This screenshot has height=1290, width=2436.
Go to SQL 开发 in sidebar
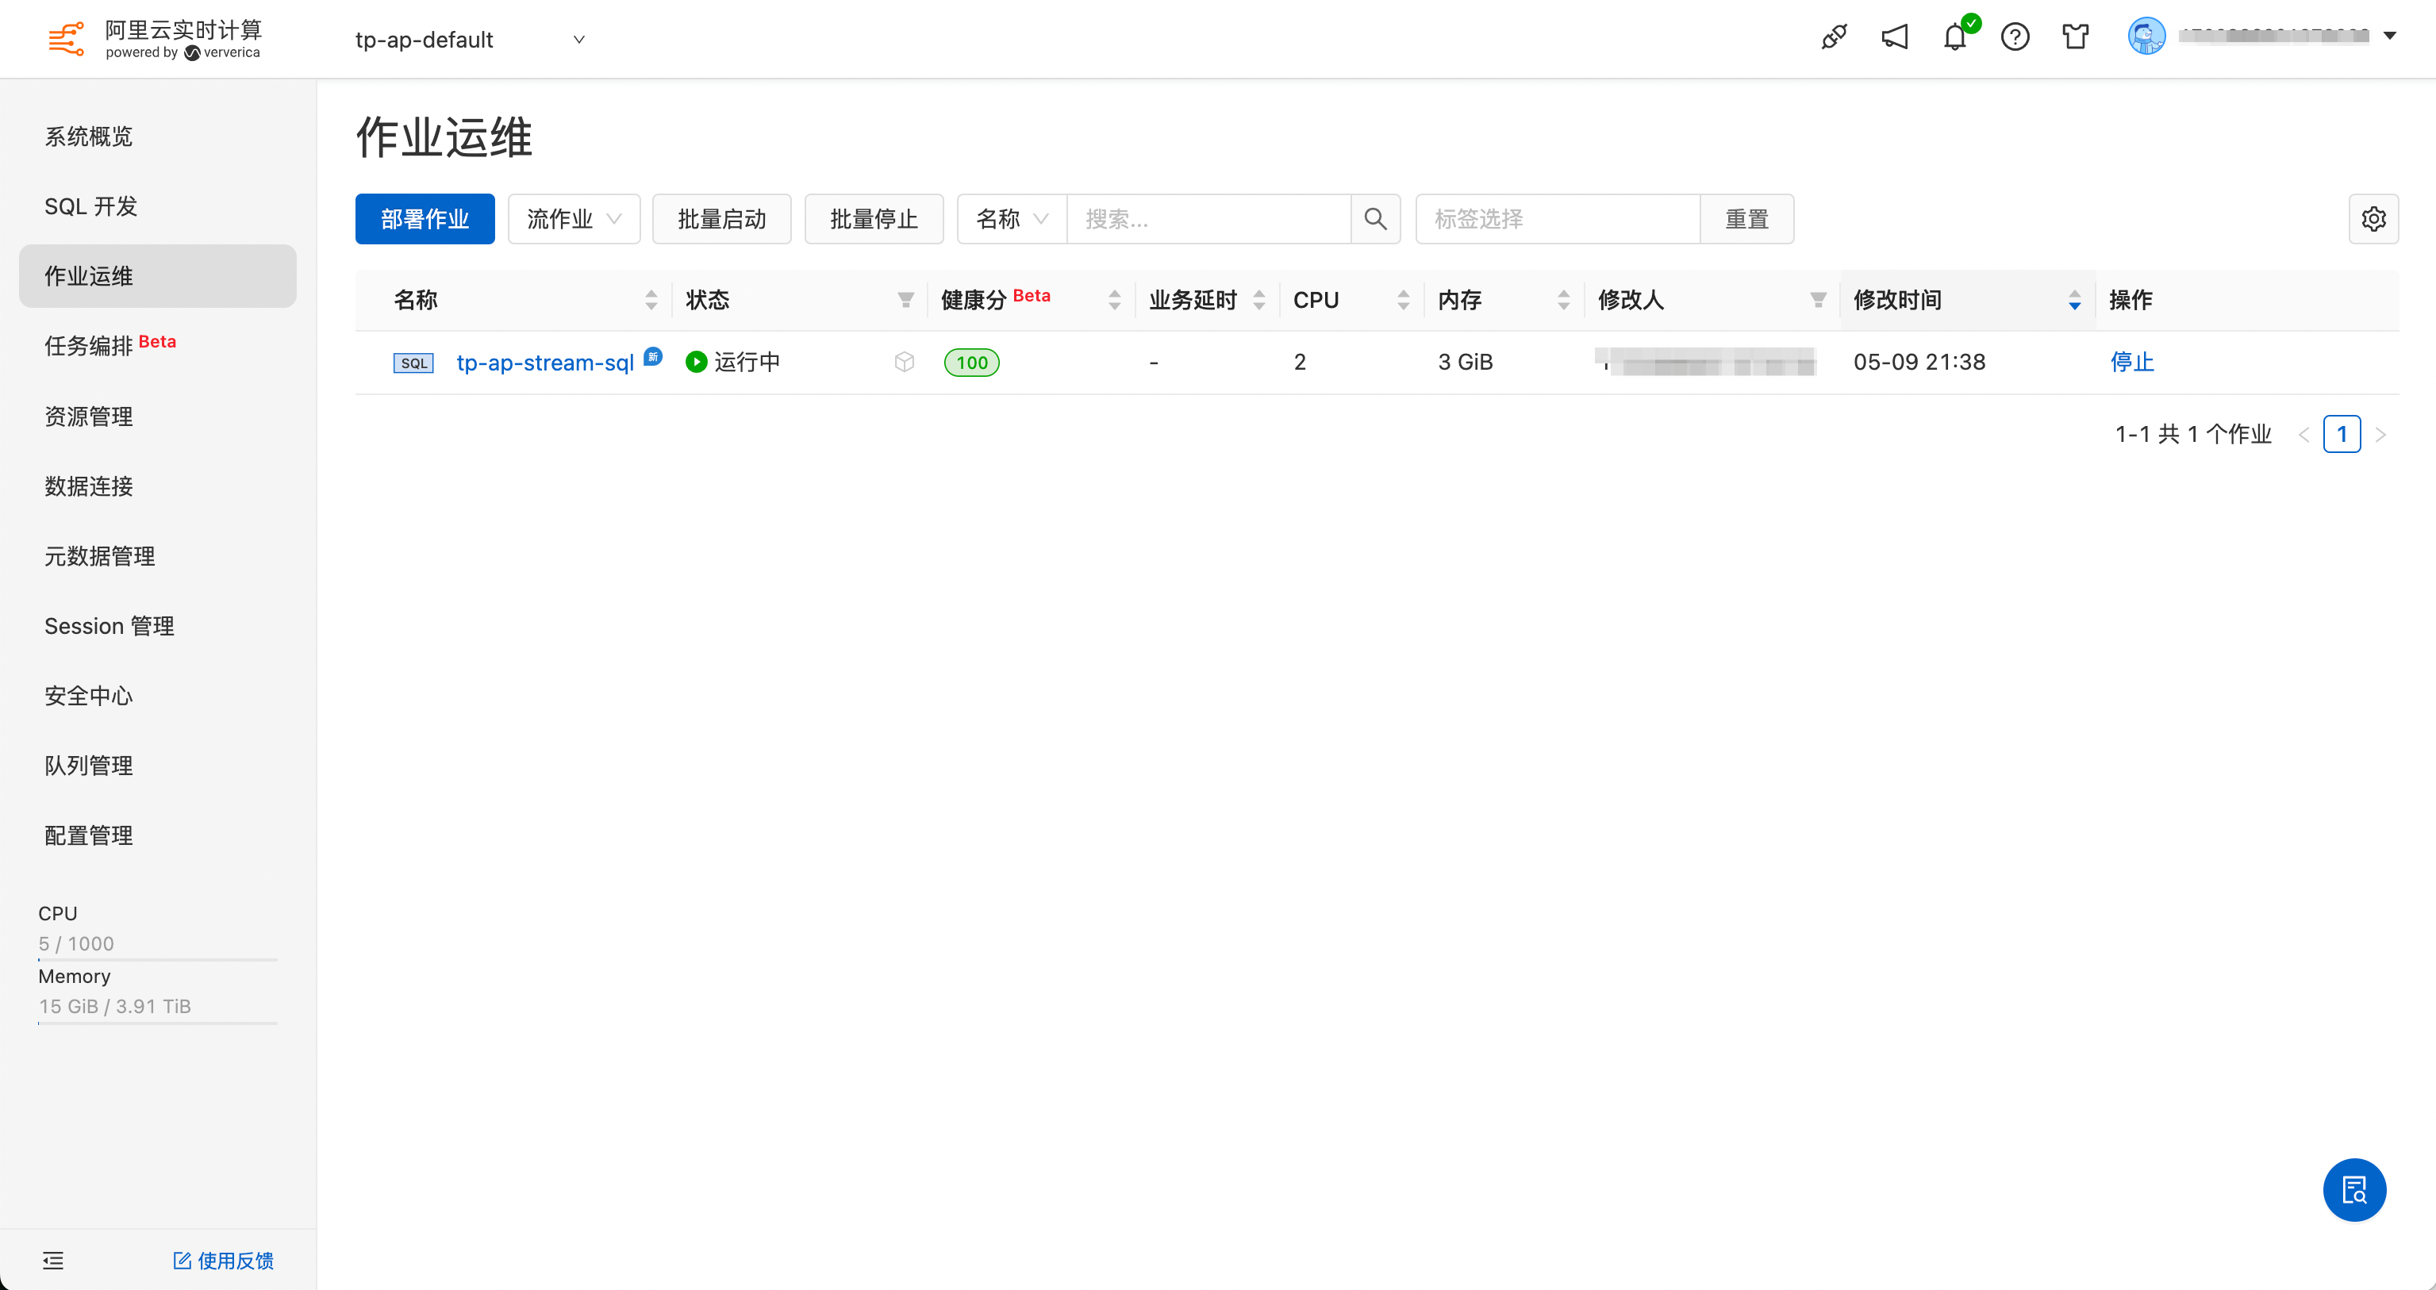(x=90, y=206)
